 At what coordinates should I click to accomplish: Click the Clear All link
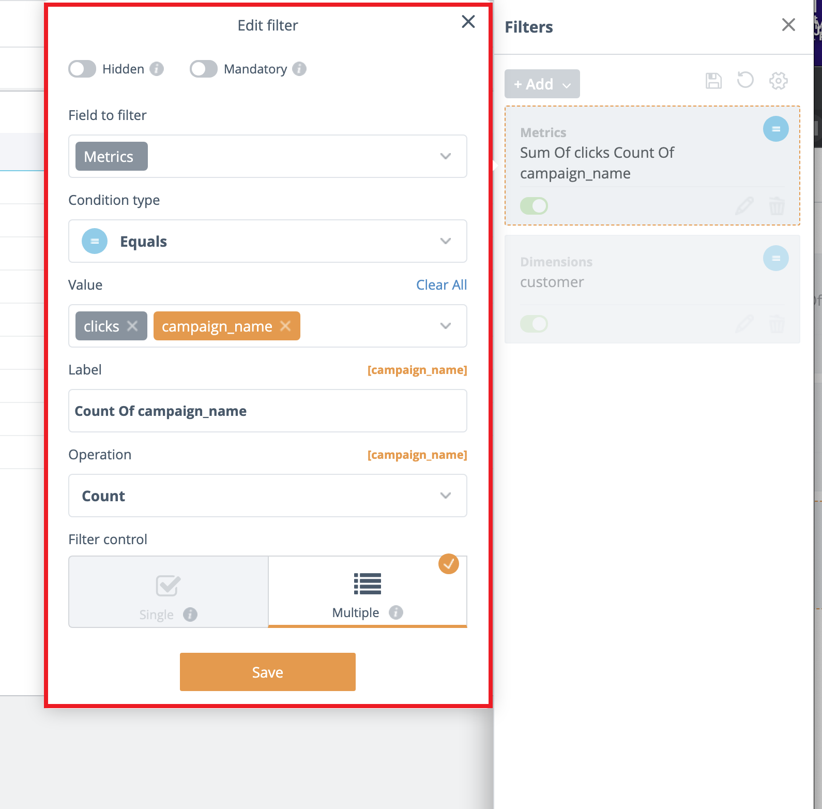441,285
